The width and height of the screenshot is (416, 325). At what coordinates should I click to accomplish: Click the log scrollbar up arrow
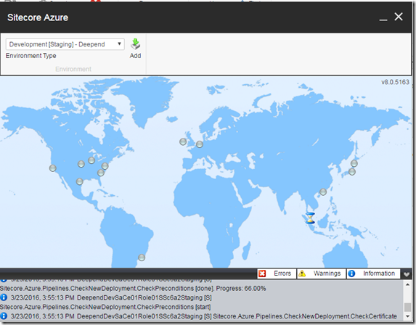pos(407,284)
